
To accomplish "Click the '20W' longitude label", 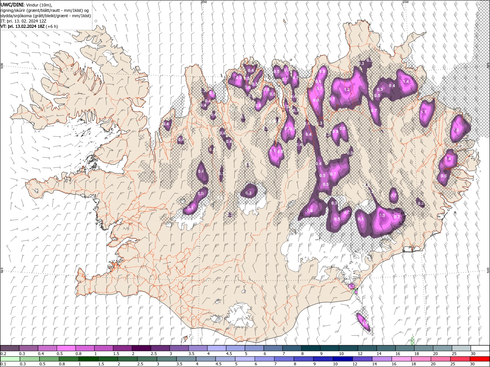I will click(x=204, y=2).
